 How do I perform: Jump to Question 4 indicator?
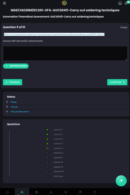(47, 144)
